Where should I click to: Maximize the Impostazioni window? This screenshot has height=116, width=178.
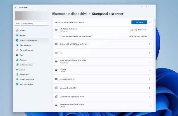pyautogui.click(x=147, y=6)
